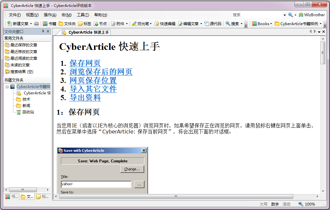Open the 帮助(H) menu

(x=101, y=15)
